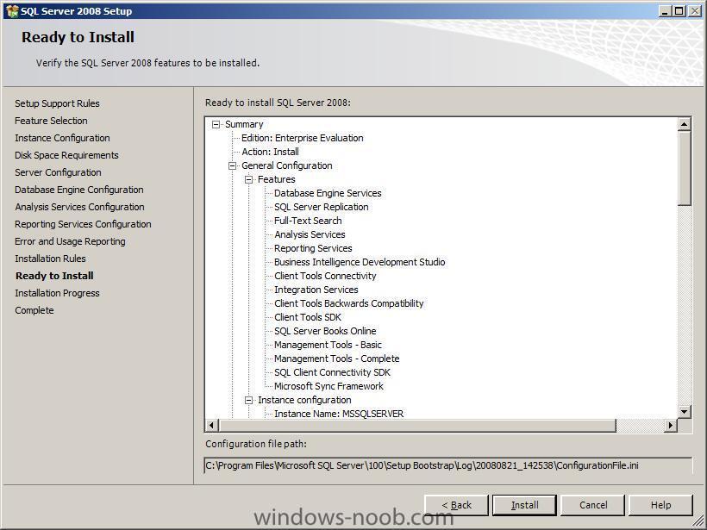Viewport: 707px width, 530px height.
Task: Select the Feature Selection step
Action: point(51,121)
